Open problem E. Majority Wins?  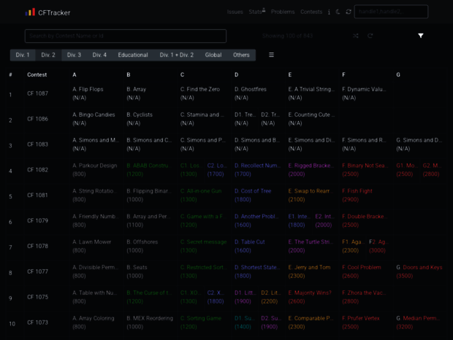[x=310, y=293]
